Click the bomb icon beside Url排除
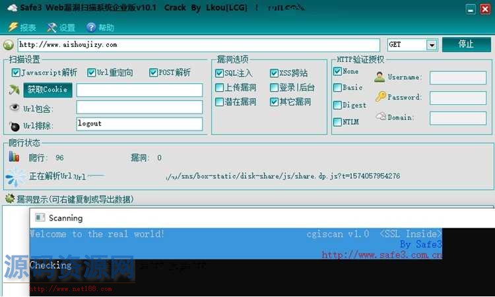Viewport: 495px width, 297px height. tap(14, 125)
